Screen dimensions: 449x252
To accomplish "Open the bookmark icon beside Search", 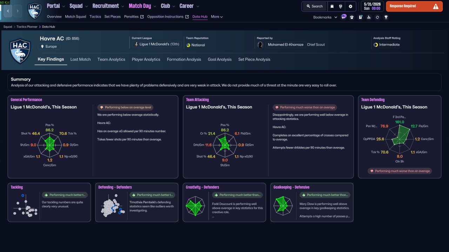I will pos(332,6).
